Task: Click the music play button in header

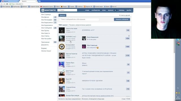Action: pyautogui.click(x=115, y=10)
